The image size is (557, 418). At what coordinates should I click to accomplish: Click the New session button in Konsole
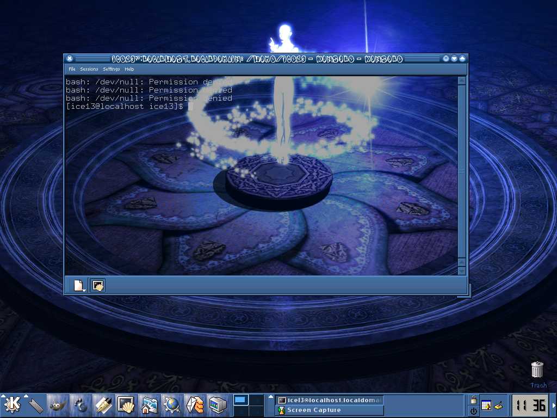[79, 285]
